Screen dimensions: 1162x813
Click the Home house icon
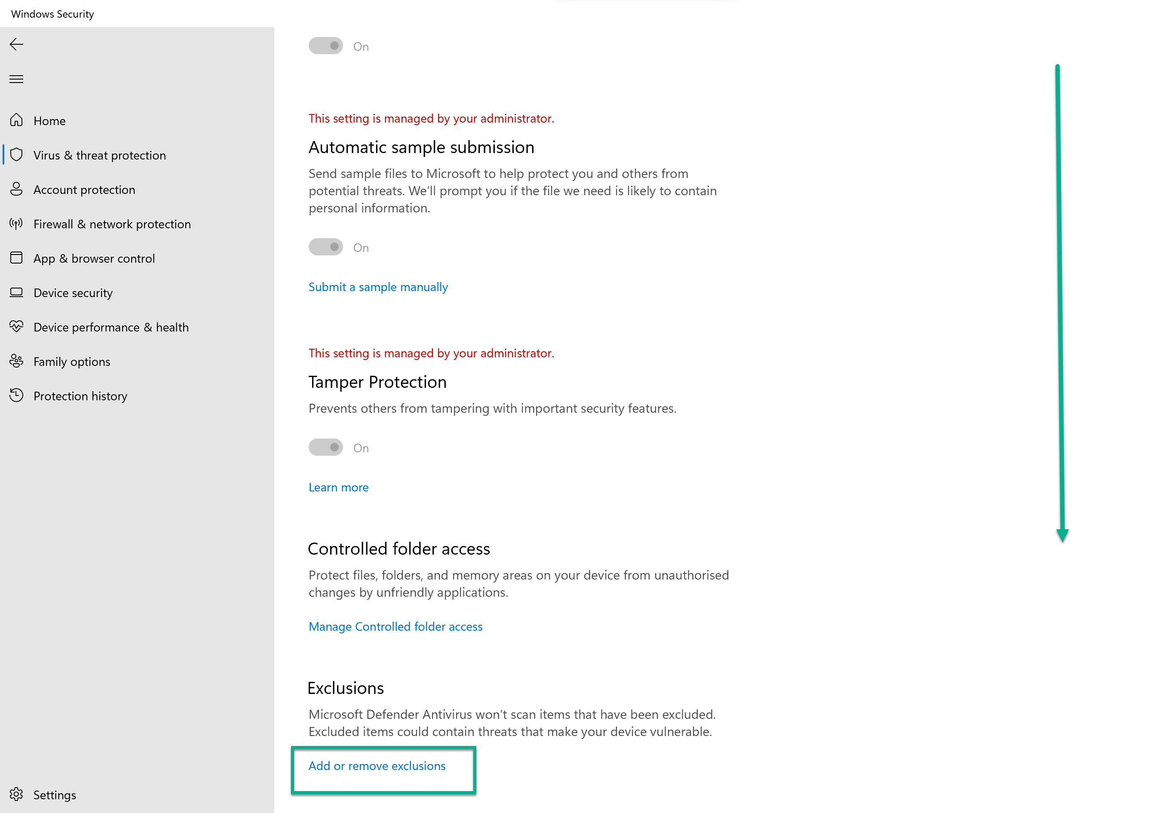[x=16, y=120]
